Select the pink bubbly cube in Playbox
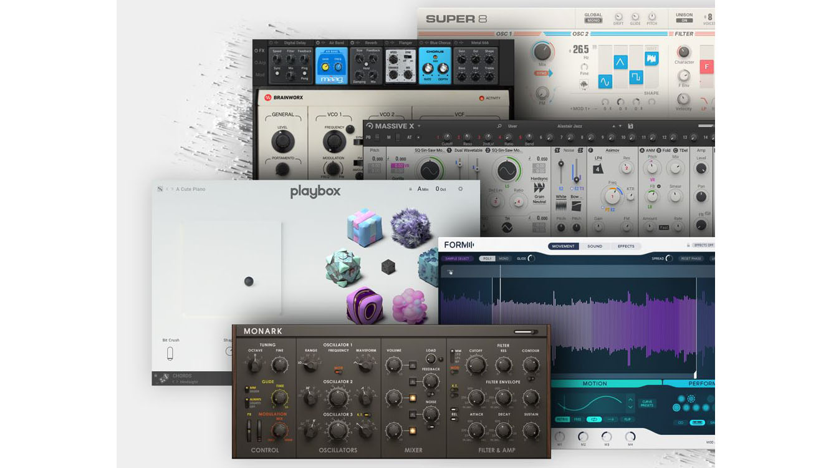831x468 pixels. pos(410,306)
